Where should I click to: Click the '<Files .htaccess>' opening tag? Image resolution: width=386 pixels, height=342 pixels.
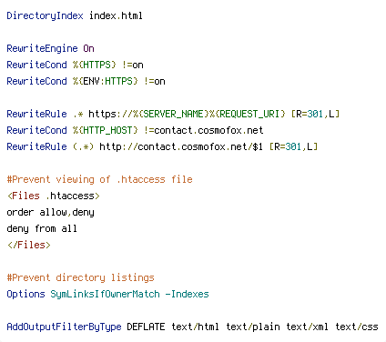tap(54, 196)
